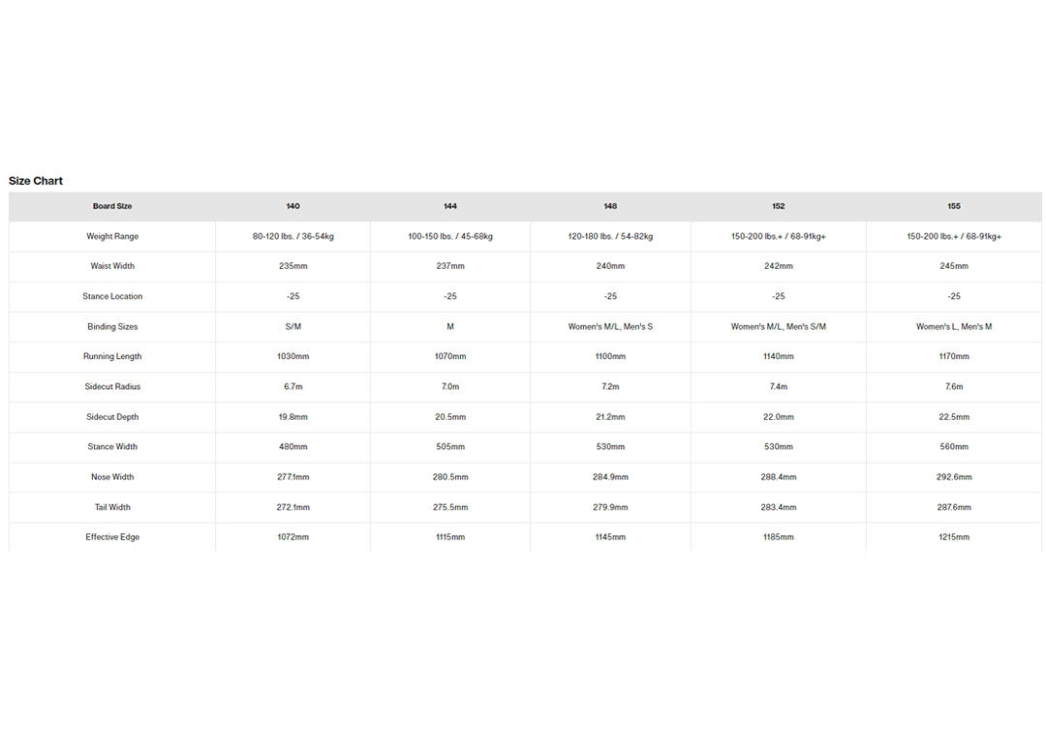Click the 140 board size column header
Image resolution: width=1046 pixels, height=747 pixels.
[x=293, y=206]
